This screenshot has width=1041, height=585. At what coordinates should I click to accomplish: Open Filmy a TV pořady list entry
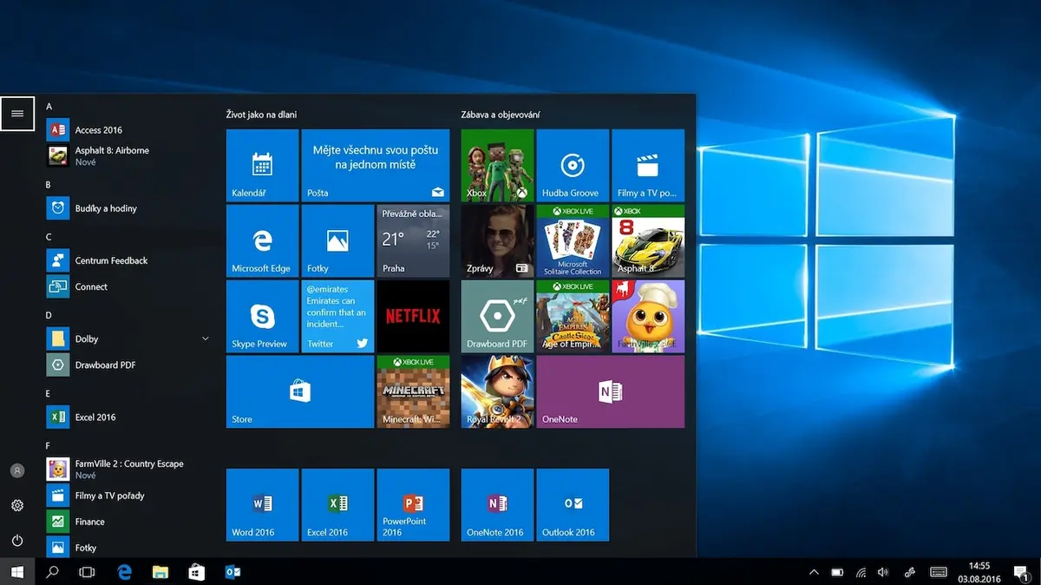tap(128, 496)
